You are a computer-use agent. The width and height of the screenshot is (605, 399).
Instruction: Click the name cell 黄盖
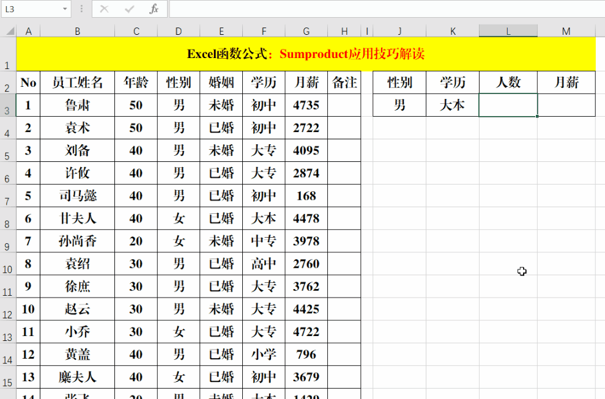[78, 354]
